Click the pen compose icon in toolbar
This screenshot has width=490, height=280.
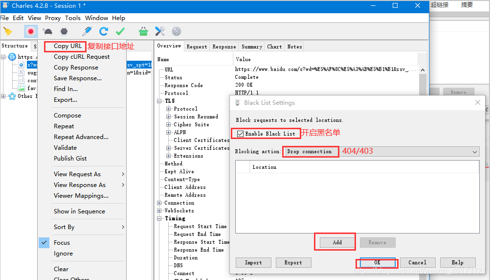[x=87, y=31]
